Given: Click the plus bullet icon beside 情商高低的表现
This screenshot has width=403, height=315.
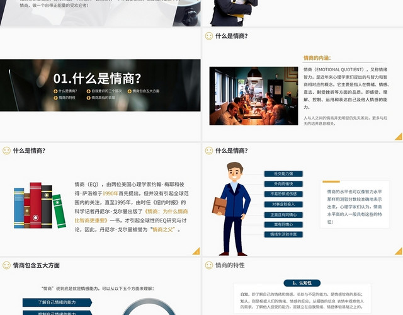Looking at the screenshot, I should pyautogui.click(x=89, y=98).
